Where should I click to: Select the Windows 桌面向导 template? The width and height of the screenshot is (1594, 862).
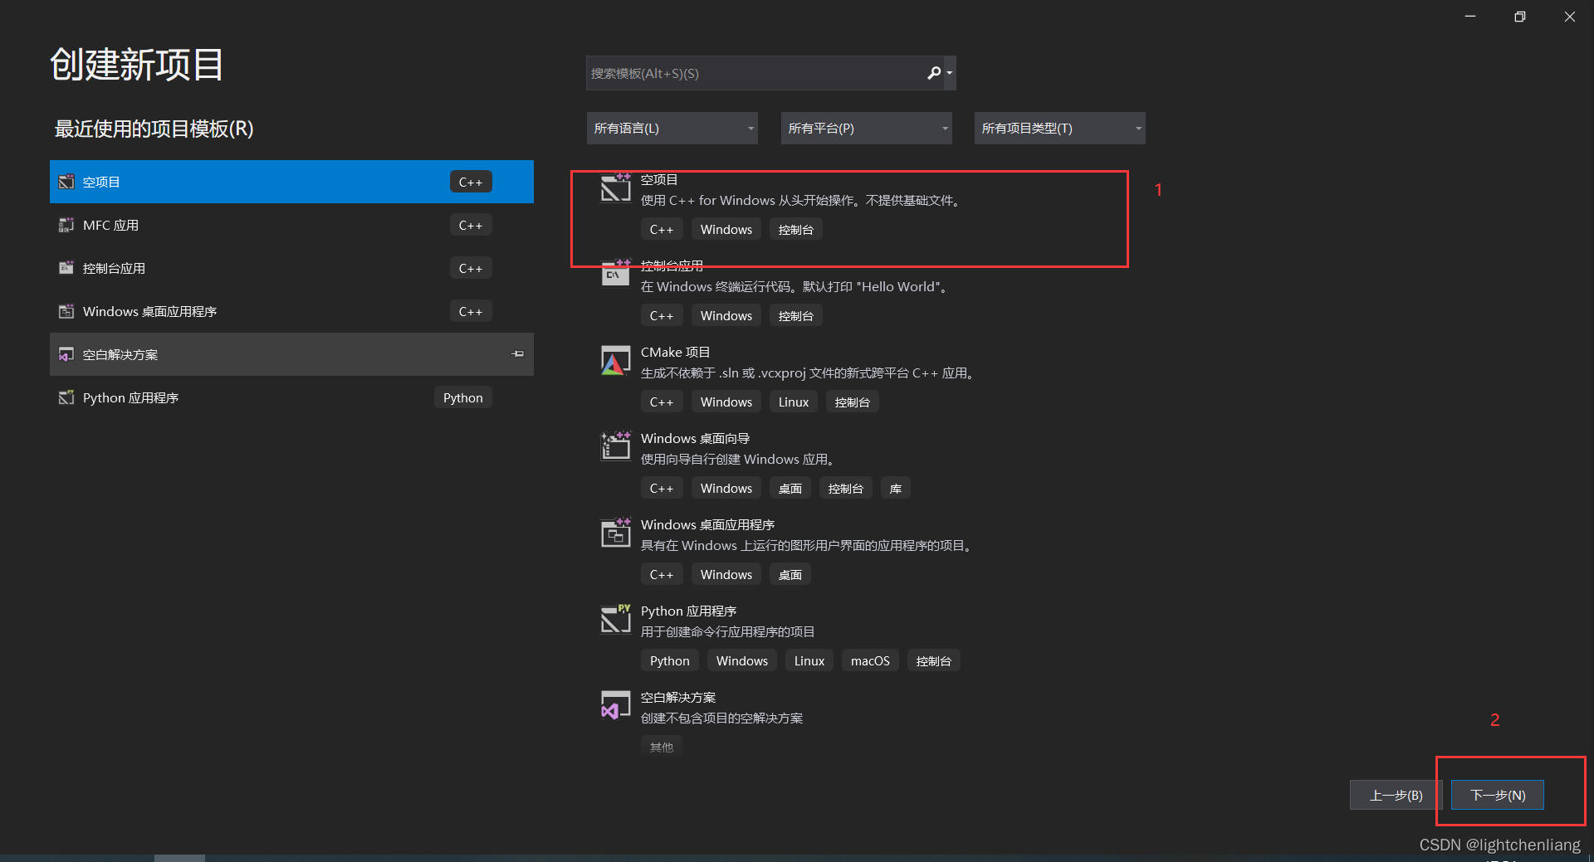coord(695,438)
